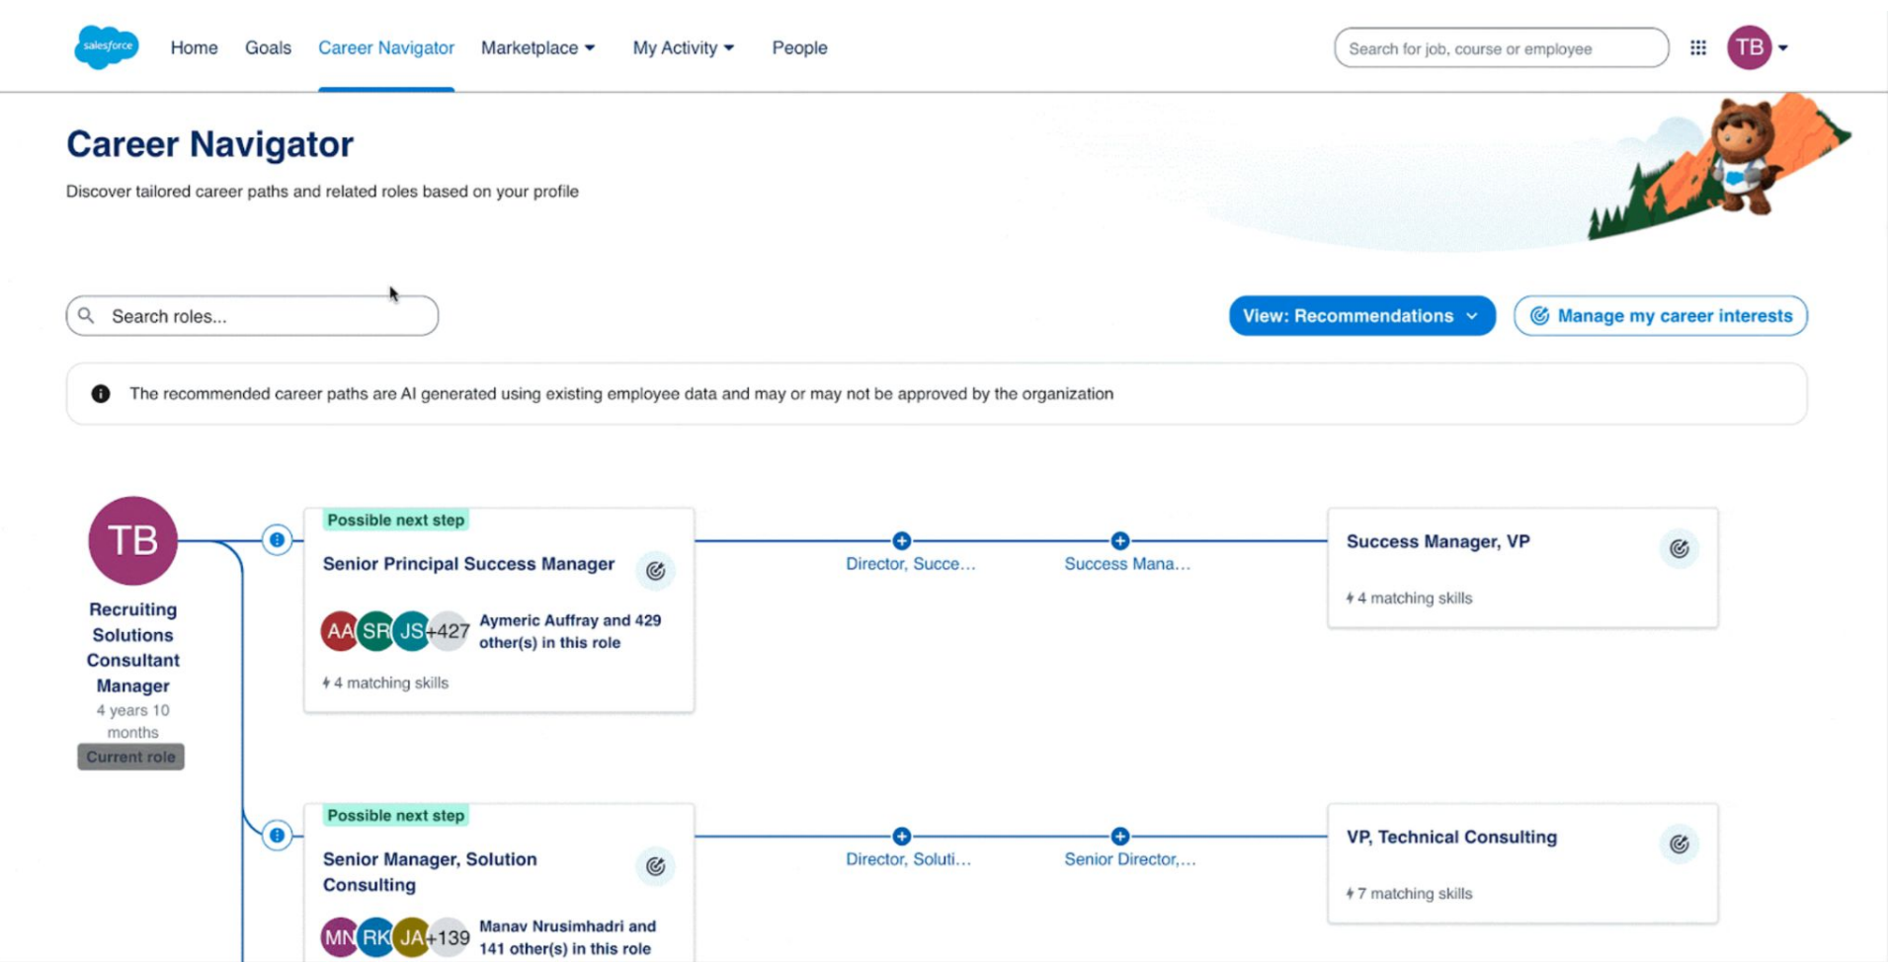Click the JS avatar circle

[411, 630]
